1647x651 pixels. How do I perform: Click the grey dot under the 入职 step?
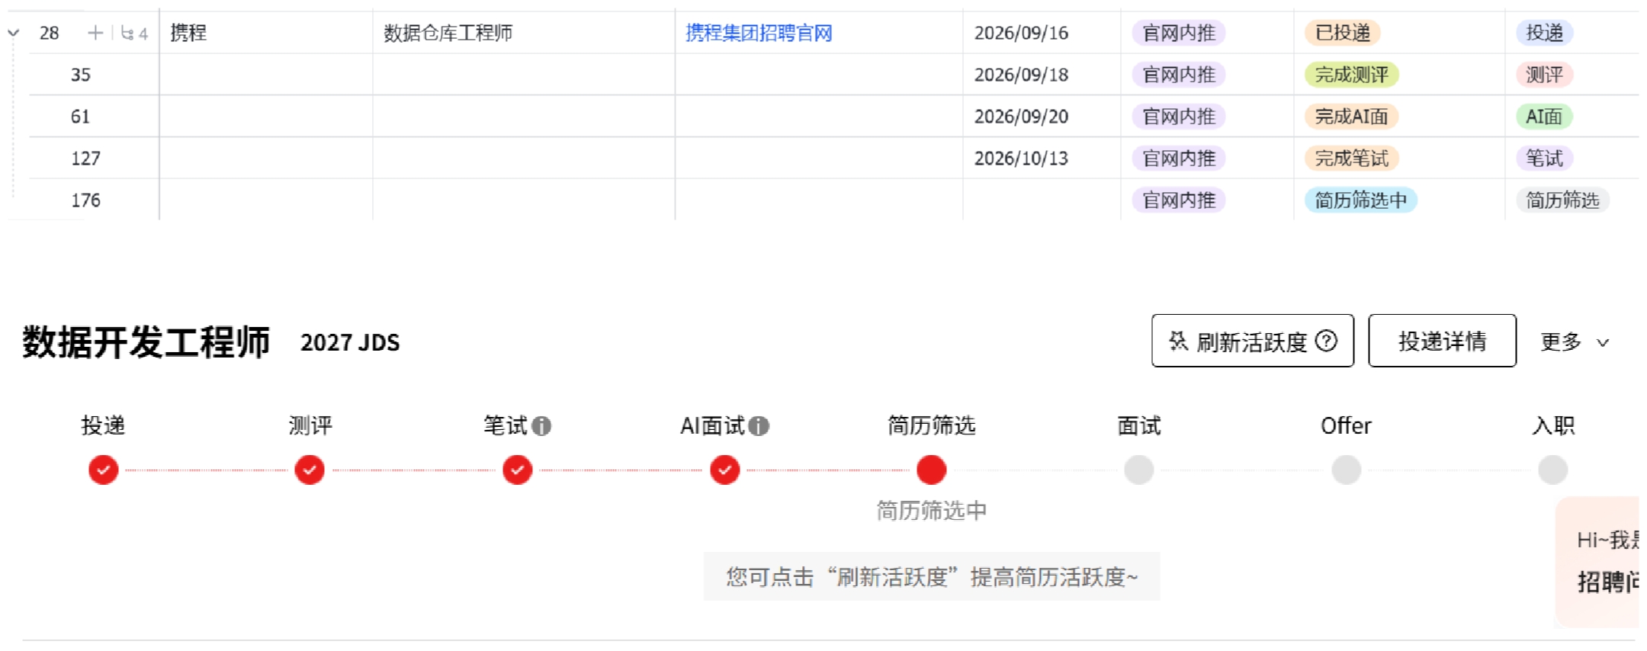coord(1553,470)
